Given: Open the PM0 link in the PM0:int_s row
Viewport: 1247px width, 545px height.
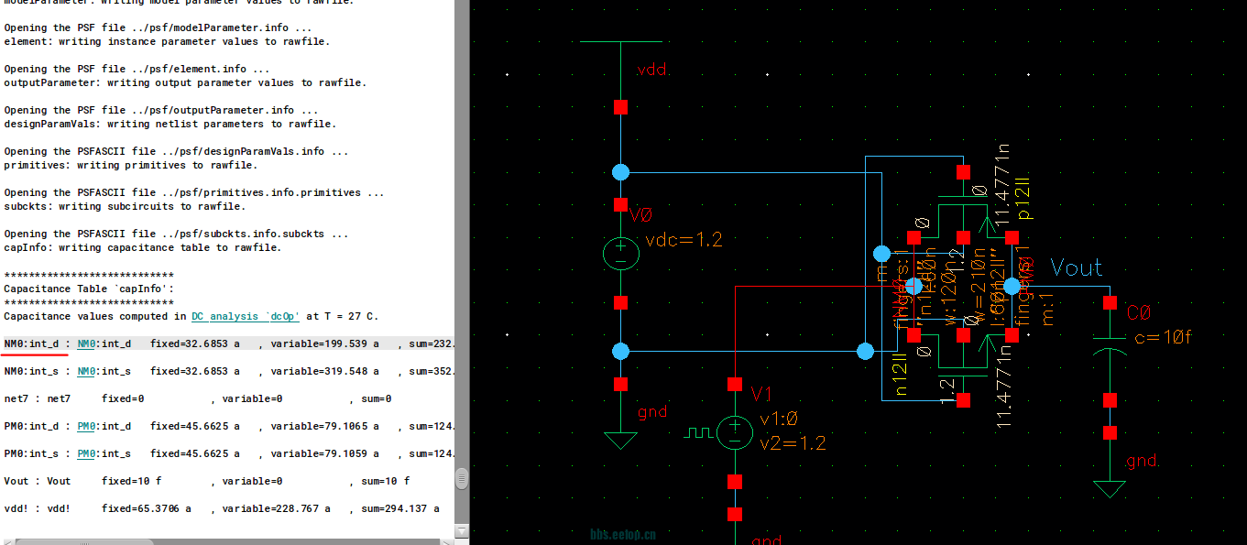Looking at the screenshot, I should [x=86, y=453].
